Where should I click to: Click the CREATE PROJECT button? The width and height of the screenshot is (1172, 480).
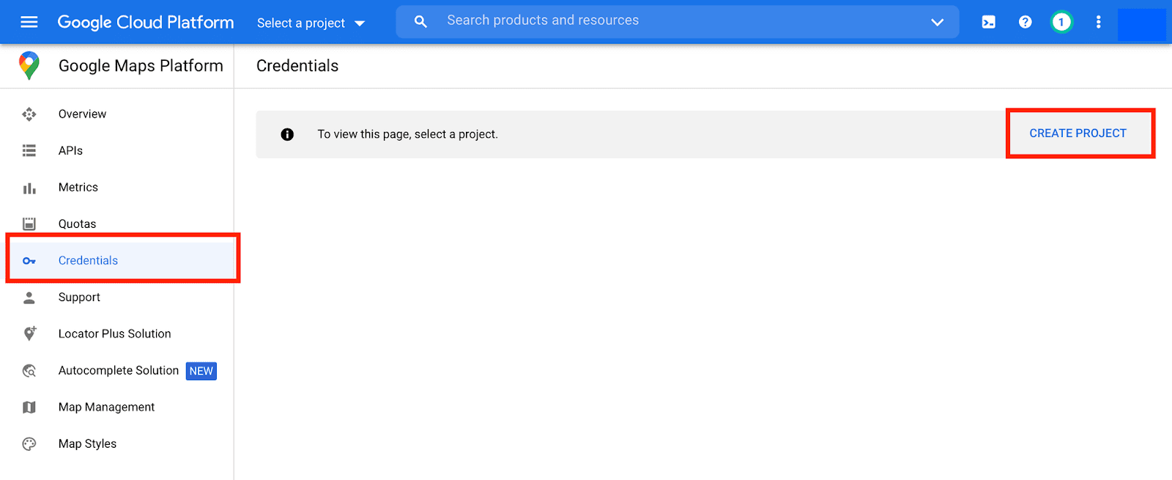pos(1078,133)
